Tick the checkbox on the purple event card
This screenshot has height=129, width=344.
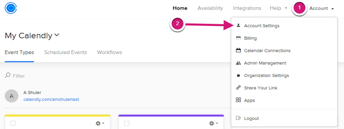(127, 123)
